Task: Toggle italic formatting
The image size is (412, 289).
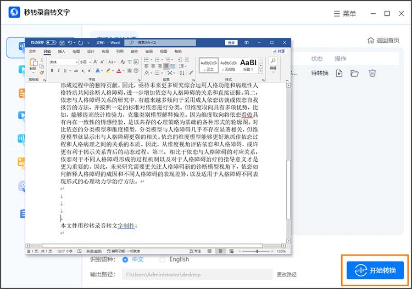Action: (x=59, y=71)
